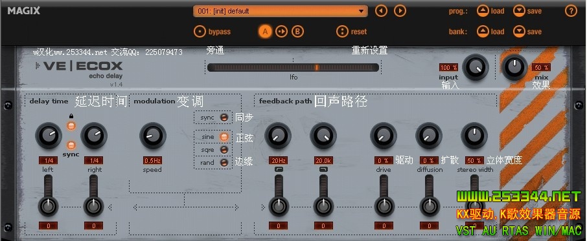The width and height of the screenshot is (587, 241).
Task: Select the sine waveform
Action: [x=224, y=137]
